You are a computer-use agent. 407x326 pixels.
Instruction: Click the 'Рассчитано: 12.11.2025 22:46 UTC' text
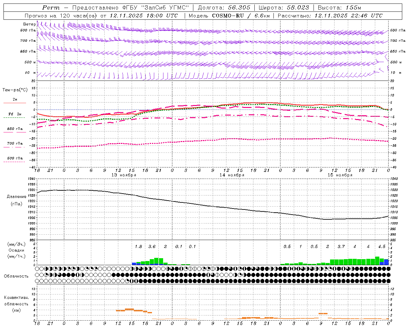(330, 16)
